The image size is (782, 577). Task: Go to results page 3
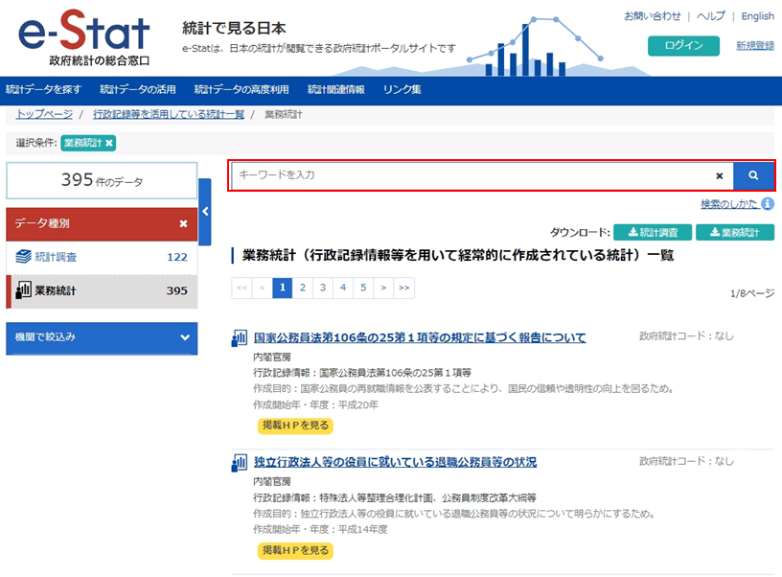click(323, 288)
